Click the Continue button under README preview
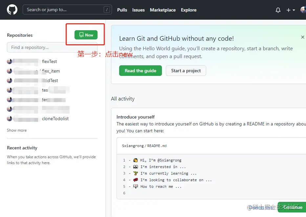 tap(292, 207)
